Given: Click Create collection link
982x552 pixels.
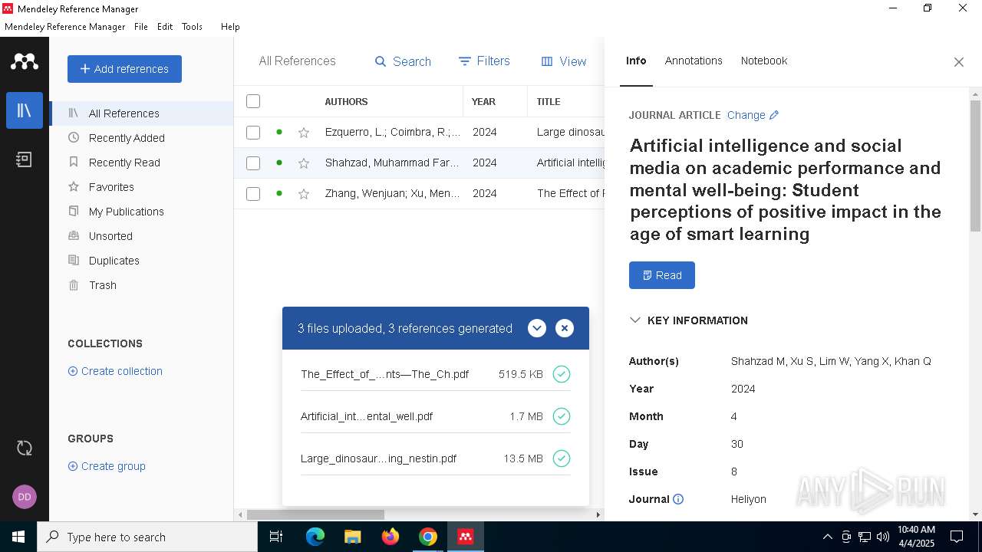Looking at the screenshot, I should 115,371.
